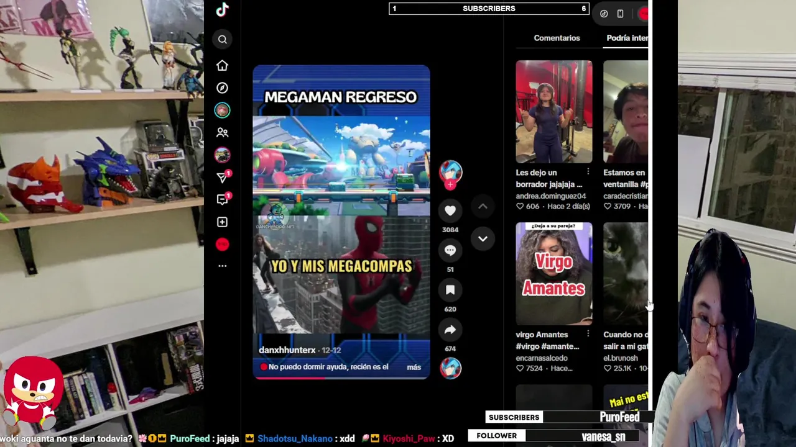
Task: Open encarnasalcedo profile
Action: [x=542, y=358]
